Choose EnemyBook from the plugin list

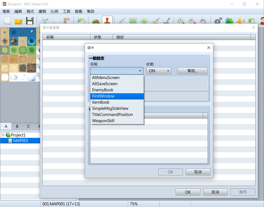click(117, 90)
